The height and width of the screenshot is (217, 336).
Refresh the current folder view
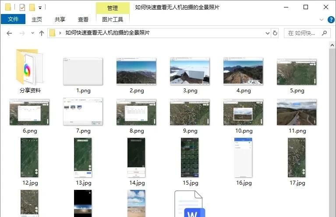pos(275,33)
